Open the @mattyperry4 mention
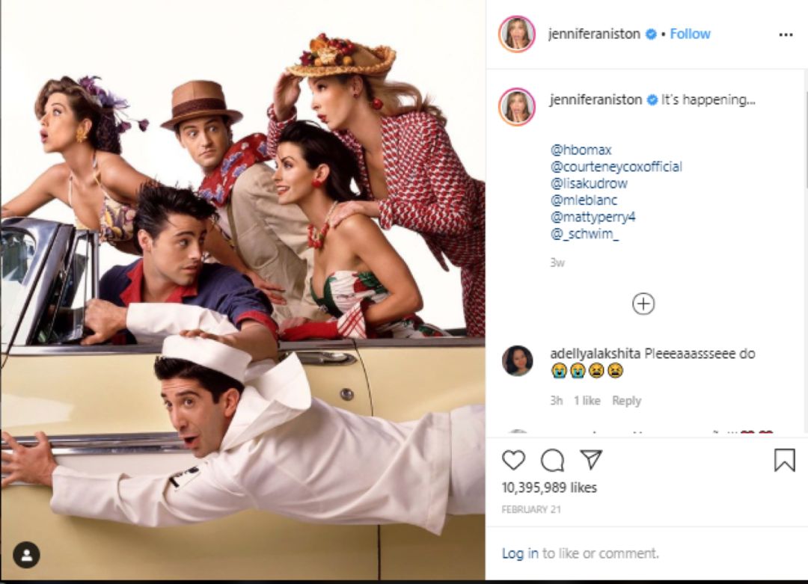This screenshot has height=584, width=808. point(593,217)
